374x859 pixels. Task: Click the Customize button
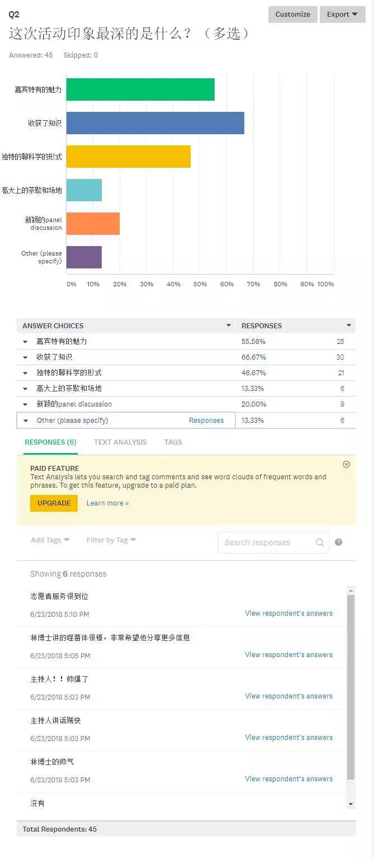pyautogui.click(x=293, y=15)
